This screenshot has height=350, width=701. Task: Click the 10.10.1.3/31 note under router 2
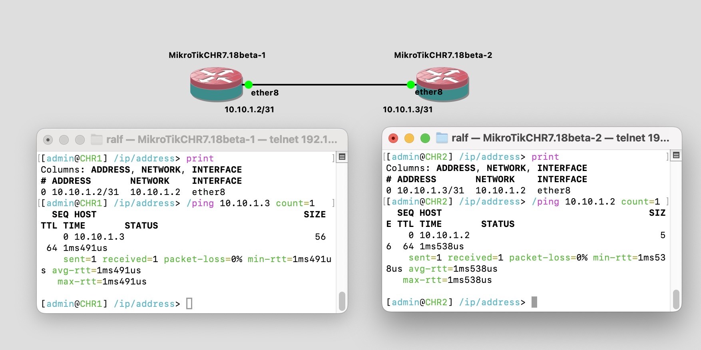tap(408, 109)
